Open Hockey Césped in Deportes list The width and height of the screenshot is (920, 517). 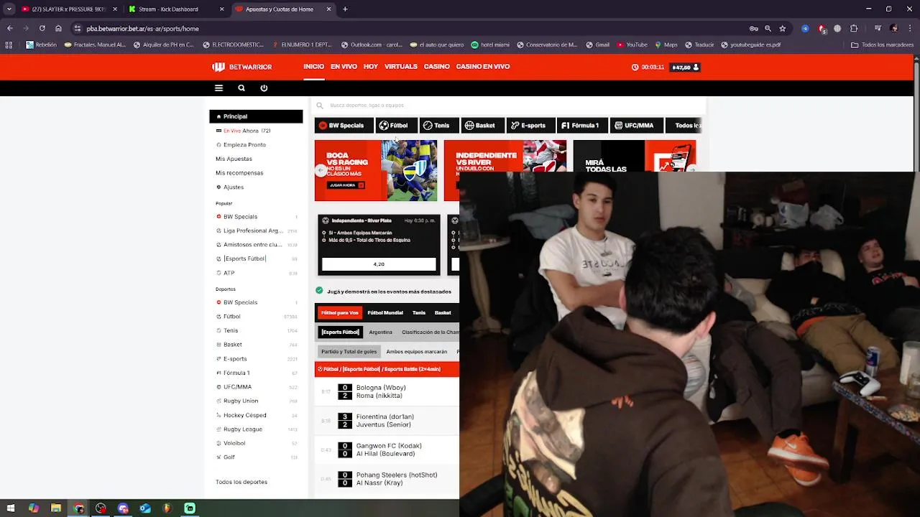[x=256, y=415]
